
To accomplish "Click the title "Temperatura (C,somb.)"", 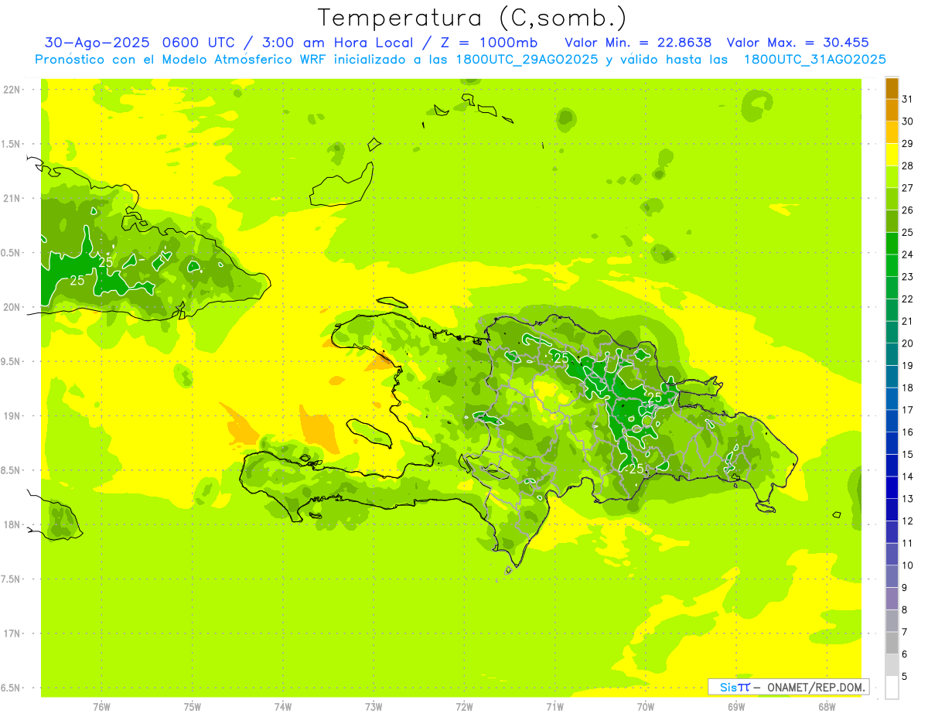I will pos(473,18).
